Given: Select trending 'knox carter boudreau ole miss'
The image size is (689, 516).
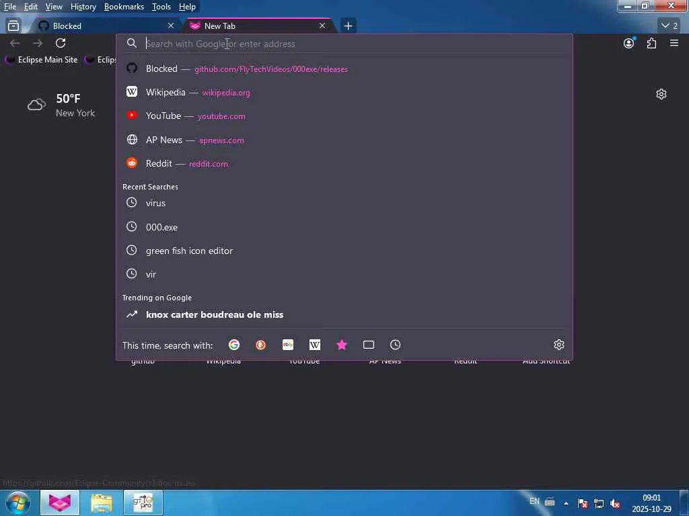Looking at the screenshot, I should click(x=344, y=314).
